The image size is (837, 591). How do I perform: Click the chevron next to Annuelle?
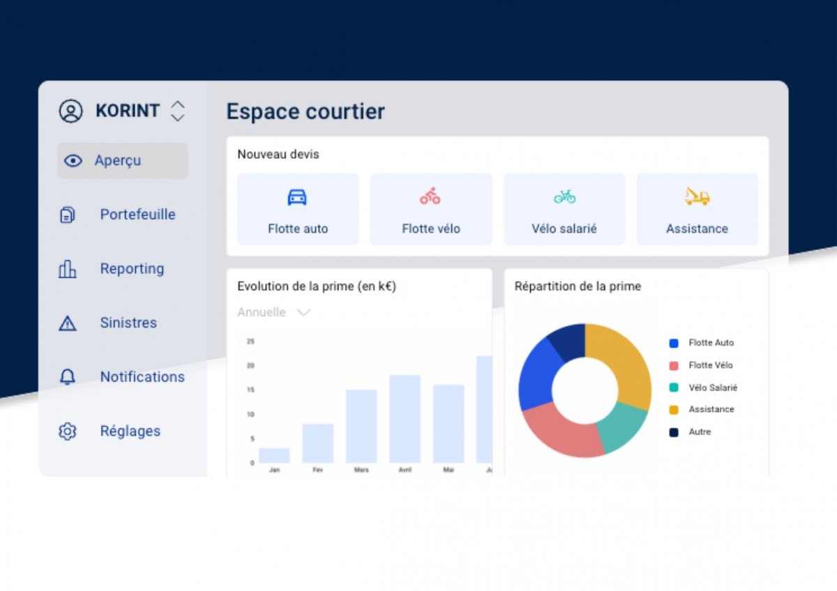303,312
